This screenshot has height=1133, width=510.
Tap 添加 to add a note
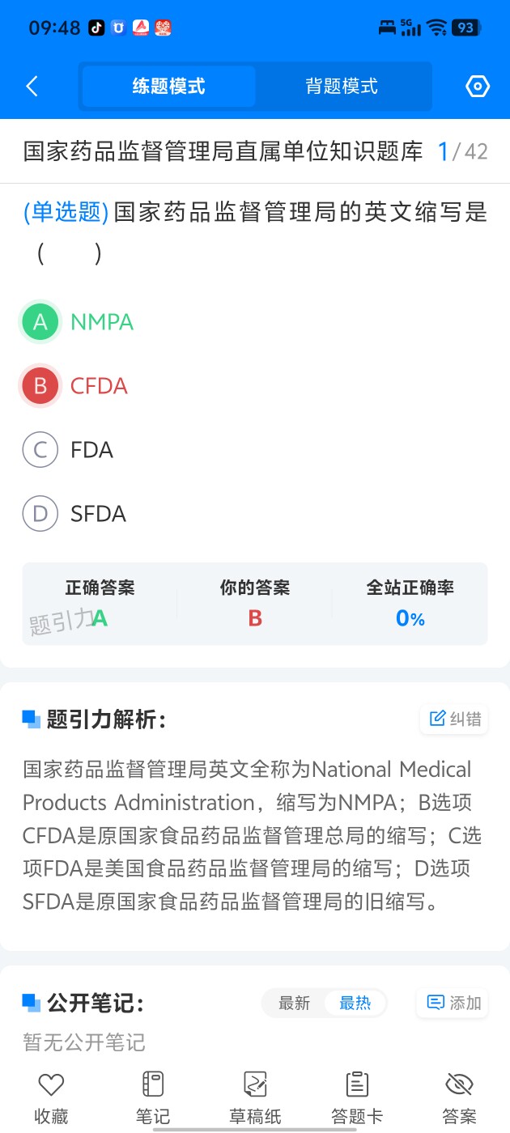click(x=454, y=1004)
